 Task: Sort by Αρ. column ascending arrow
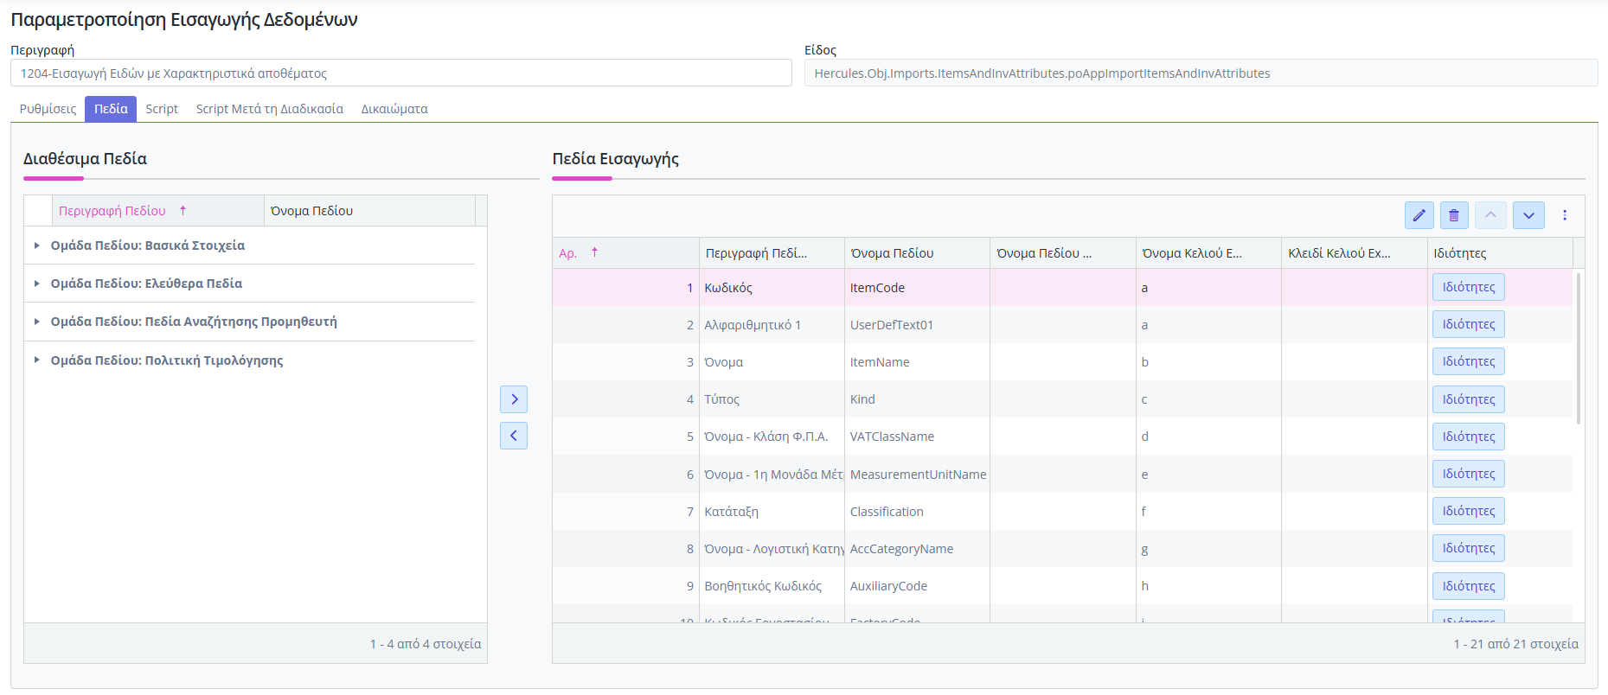tap(594, 252)
